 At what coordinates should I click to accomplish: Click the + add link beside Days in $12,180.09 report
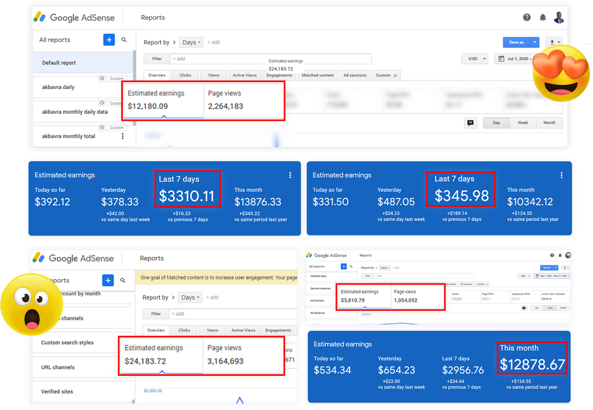(x=213, y=42)
